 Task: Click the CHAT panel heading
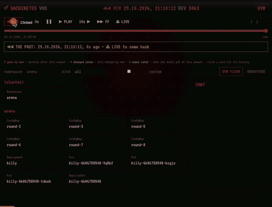coord(200,85)
